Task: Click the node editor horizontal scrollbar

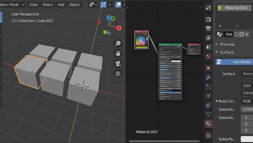Action: coord(164,141)
